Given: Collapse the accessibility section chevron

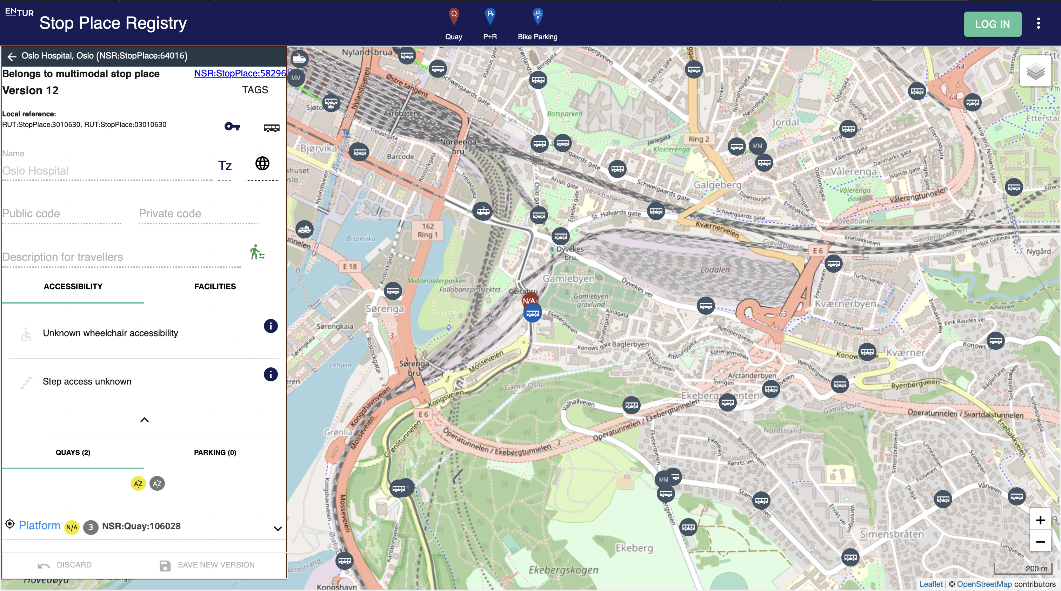Looking at the screenshot, I should click(x=144, y=420).
